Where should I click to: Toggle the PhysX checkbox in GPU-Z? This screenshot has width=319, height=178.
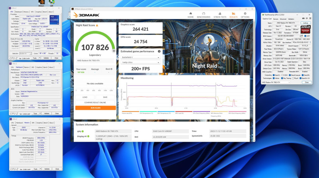(x=293, y=78)
